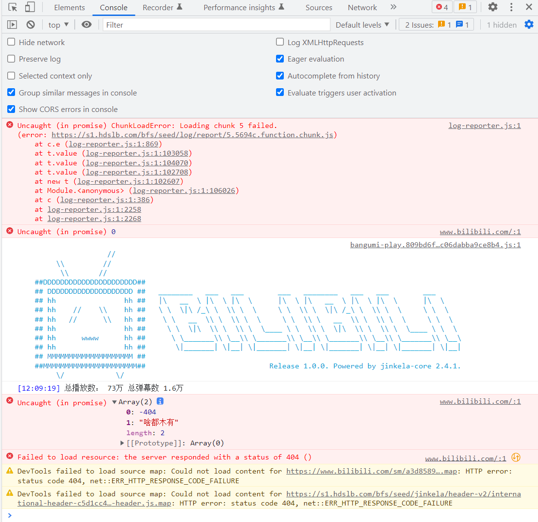Collapse the Array(2) object
This screenshot has height=522, width=538.
114,402
